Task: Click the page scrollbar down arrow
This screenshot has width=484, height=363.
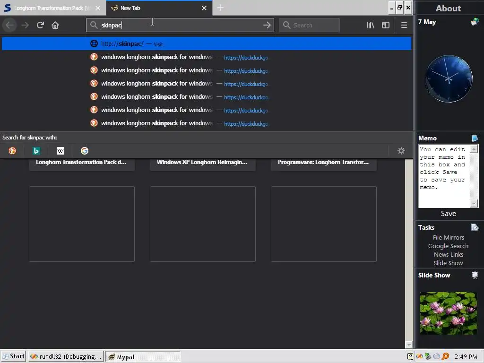Action: [409, 345]
